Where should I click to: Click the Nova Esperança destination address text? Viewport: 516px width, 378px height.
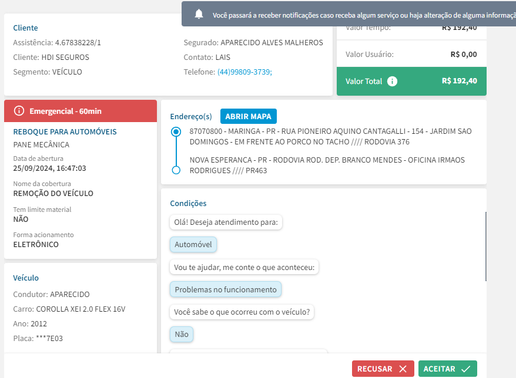coord(327,165)
